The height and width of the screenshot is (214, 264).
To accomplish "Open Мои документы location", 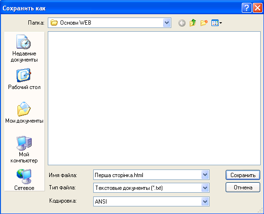I will (24, 113).
